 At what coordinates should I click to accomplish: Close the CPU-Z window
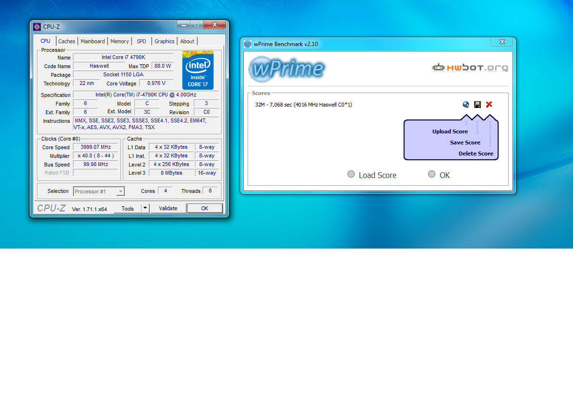coord(215,24)
